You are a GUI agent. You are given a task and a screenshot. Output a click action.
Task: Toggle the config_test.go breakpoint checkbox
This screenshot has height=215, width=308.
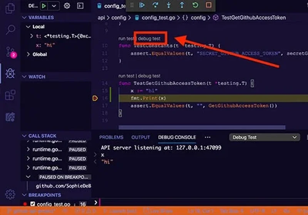(33, 204)
